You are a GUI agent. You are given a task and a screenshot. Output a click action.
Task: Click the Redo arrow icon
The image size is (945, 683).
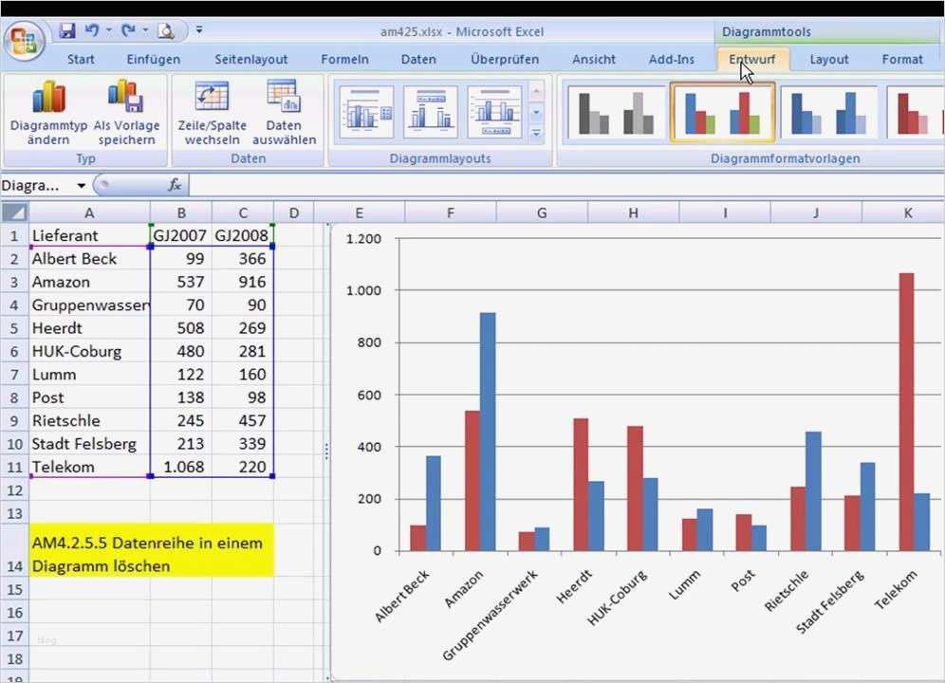128,29
